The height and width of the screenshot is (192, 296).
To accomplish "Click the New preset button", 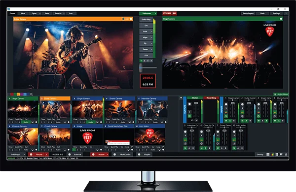I will [23, 13].
